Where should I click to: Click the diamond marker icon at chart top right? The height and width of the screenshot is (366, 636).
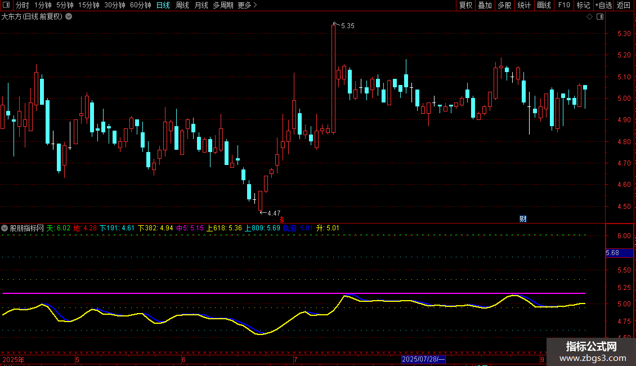coord(590,17)
